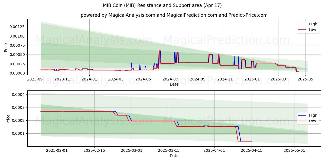
Task: Click the lower chart 'Price' y-axis label
Action: click(8, 119)
